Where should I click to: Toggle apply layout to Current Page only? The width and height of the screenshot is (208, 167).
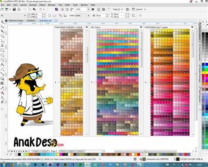pyautogui.click(x=65, y=15)
